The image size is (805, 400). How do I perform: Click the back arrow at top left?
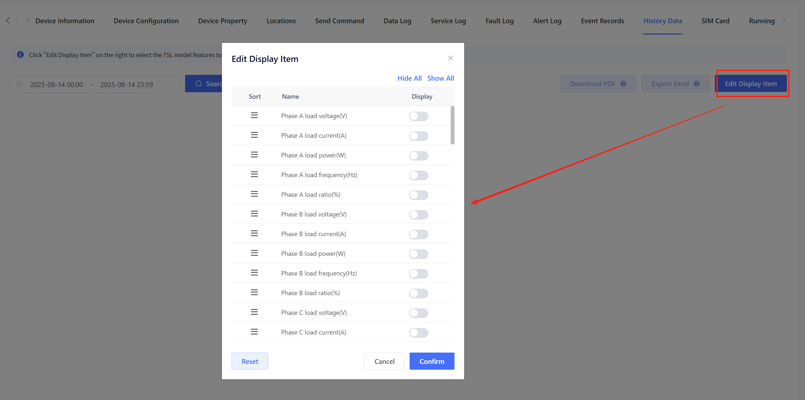click(8, 21)
